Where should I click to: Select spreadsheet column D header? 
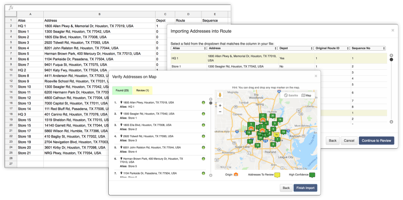[188, 14]
